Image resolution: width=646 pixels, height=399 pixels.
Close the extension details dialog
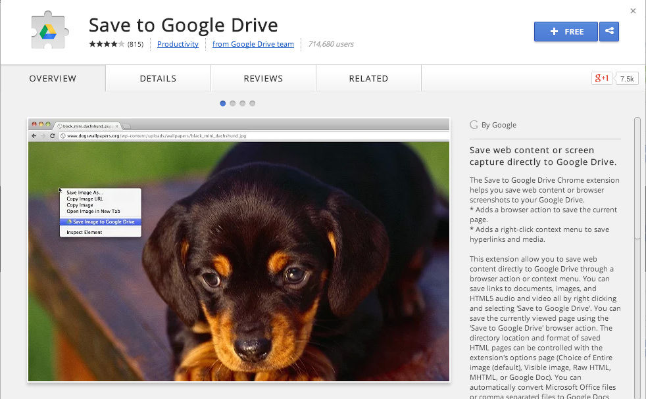633,11
